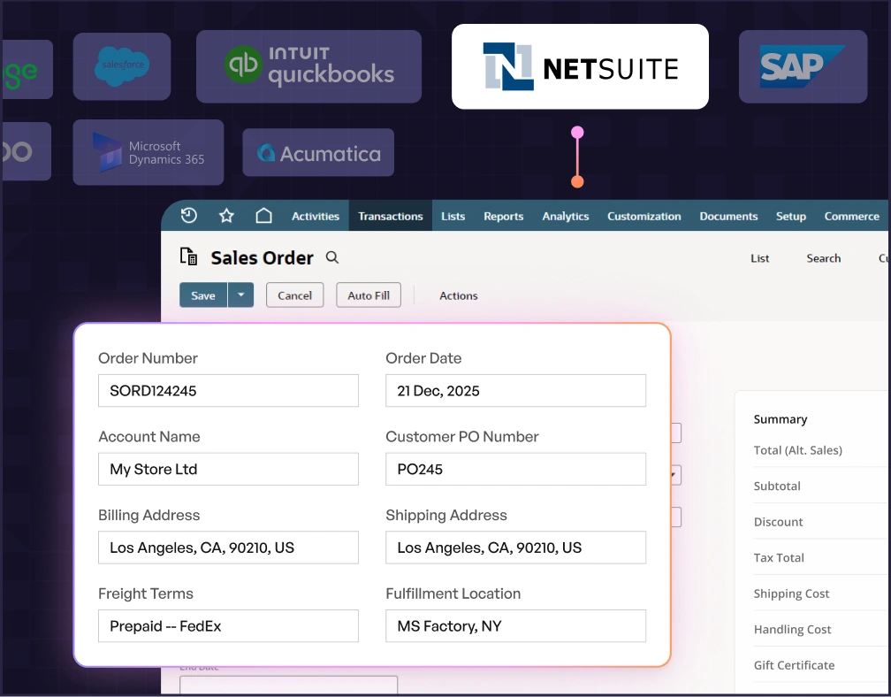Expand the Save button dropdown arrow
This screenshot has height=697, width=891.
pyautogui.click(x=241, y=295)
